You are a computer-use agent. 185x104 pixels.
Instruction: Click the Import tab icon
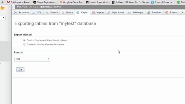(93, 12)
